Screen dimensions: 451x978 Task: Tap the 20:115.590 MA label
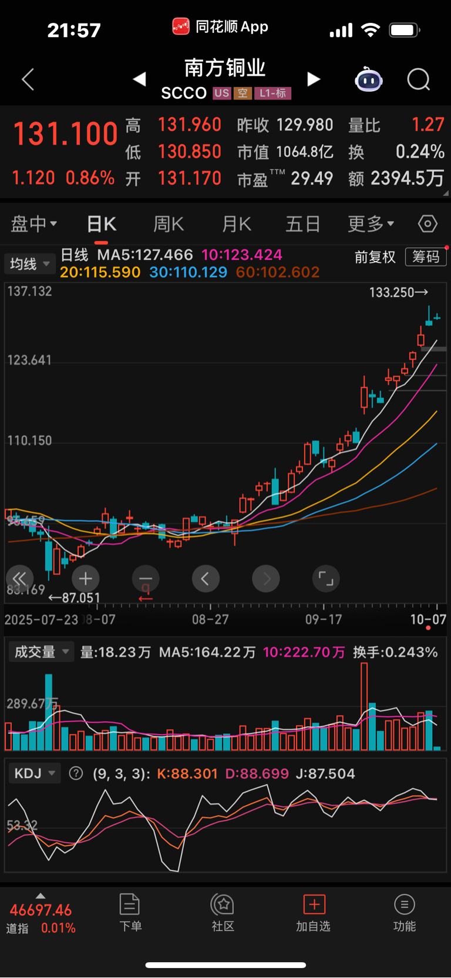coord(100,272)
